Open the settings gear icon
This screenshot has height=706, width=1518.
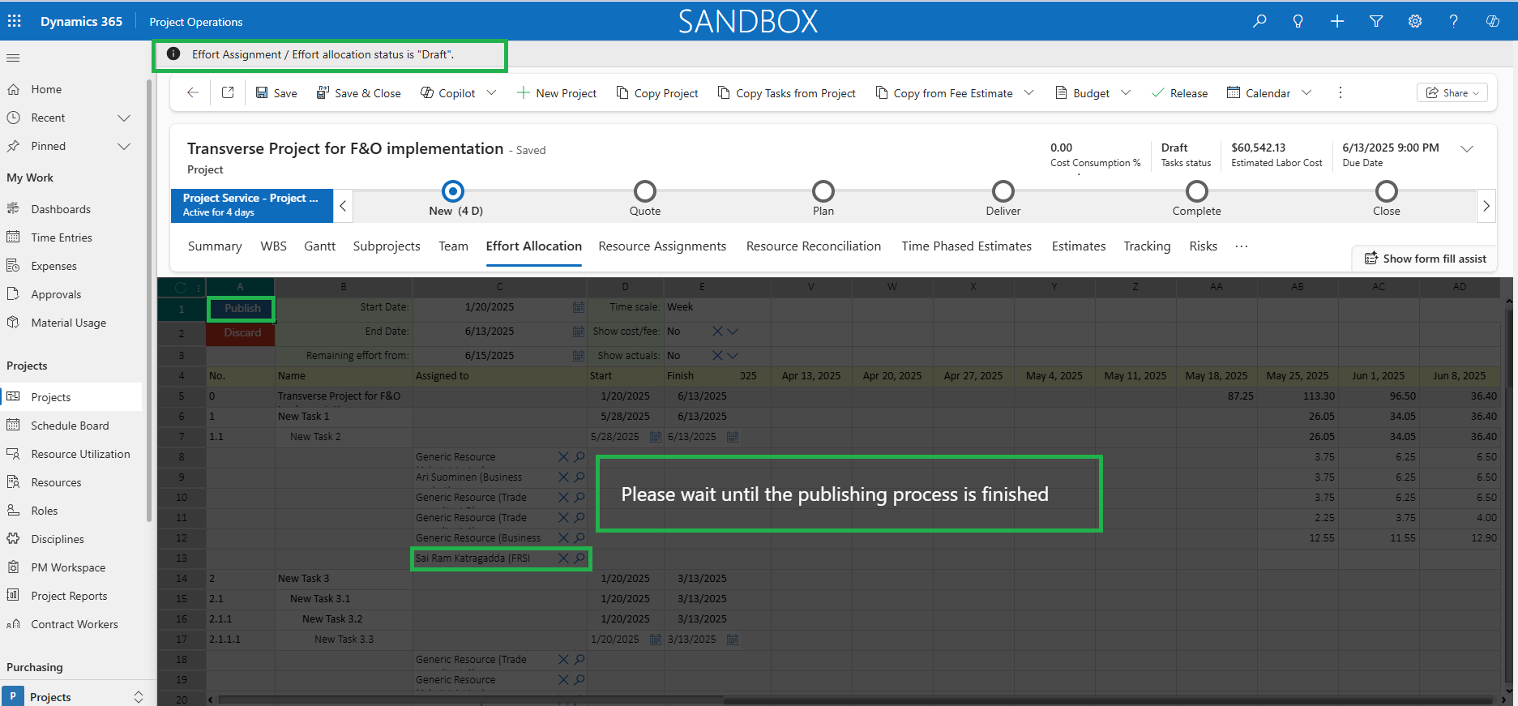[1415, 21]
